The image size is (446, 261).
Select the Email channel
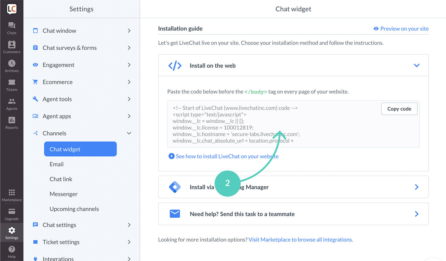[x=56, y=164]
